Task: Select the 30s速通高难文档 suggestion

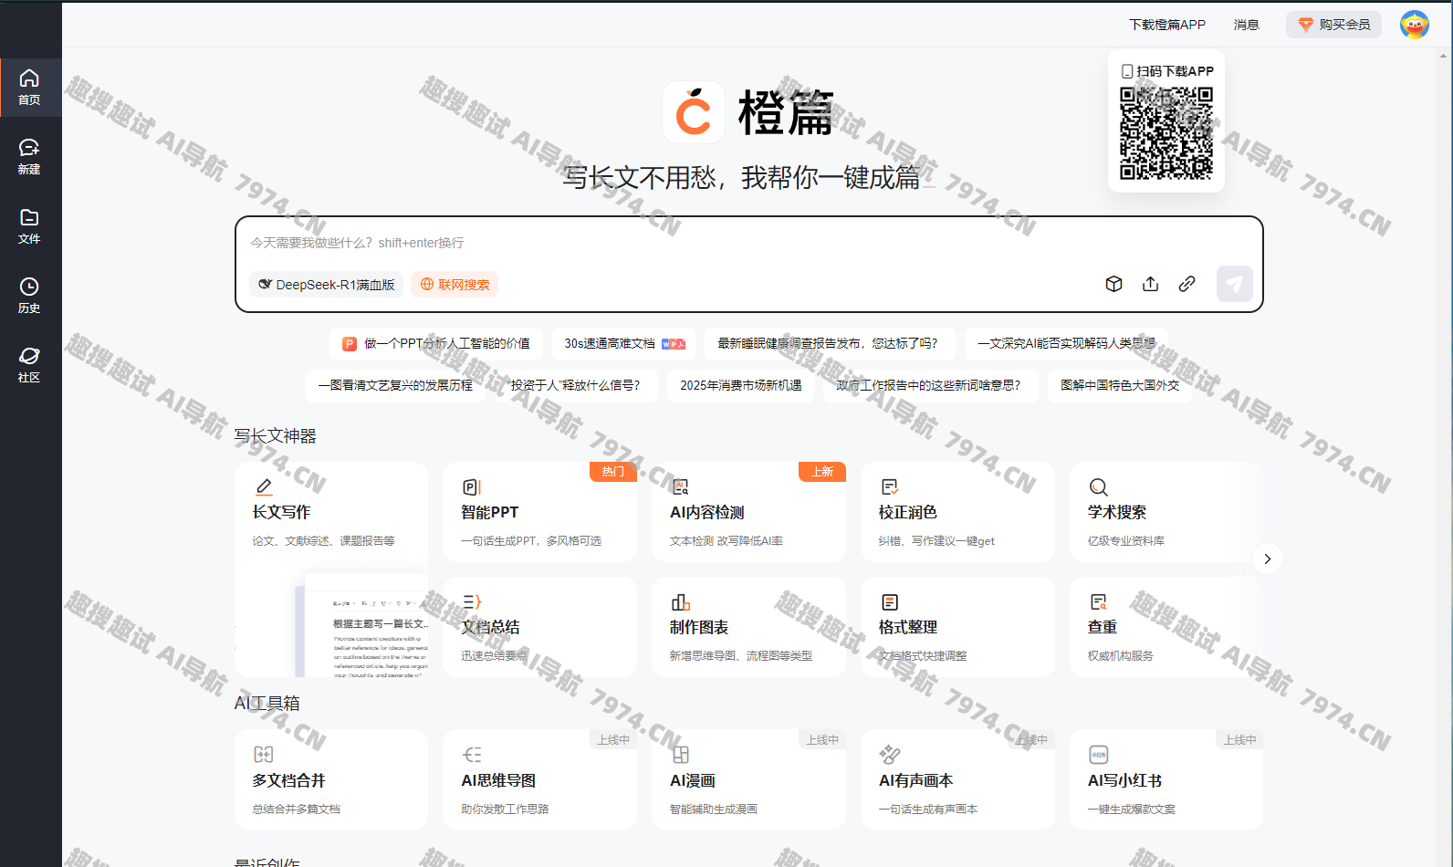Action: pos(623,343)
